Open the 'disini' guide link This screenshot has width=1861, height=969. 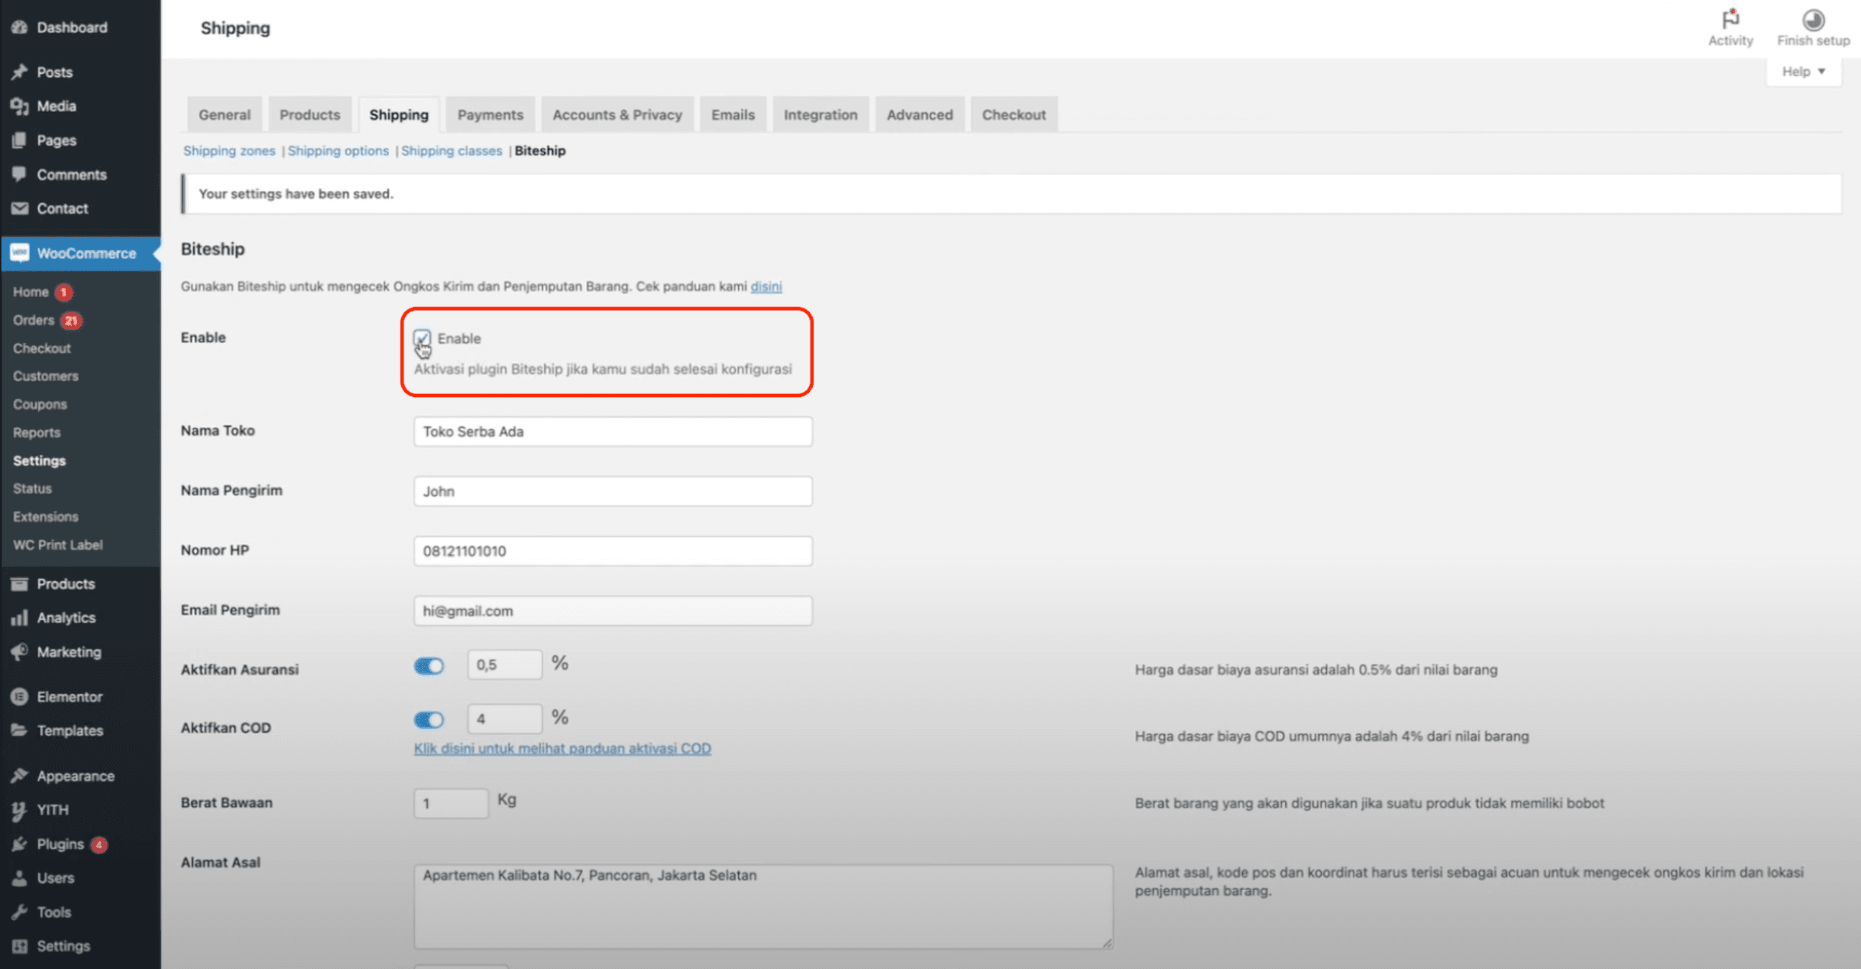(x=766, y=286)
